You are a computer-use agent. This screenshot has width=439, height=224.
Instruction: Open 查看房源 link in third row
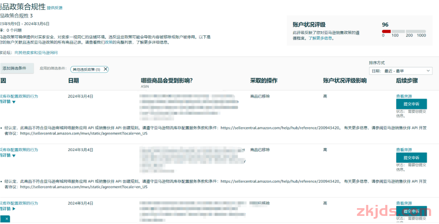[404, 203]
